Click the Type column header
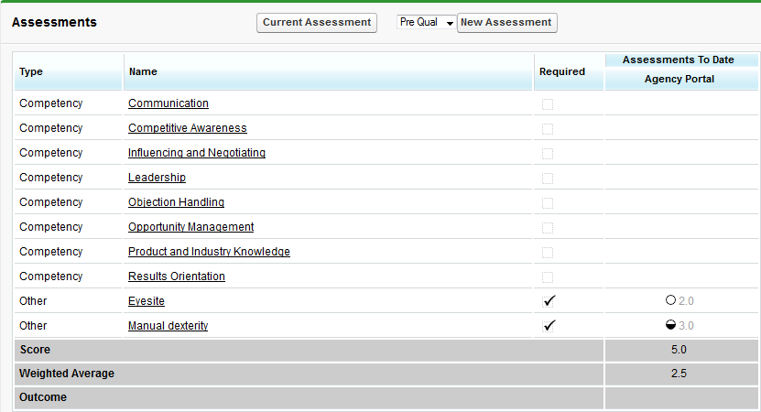Screen dimensions: 761x412 [31, 71]
